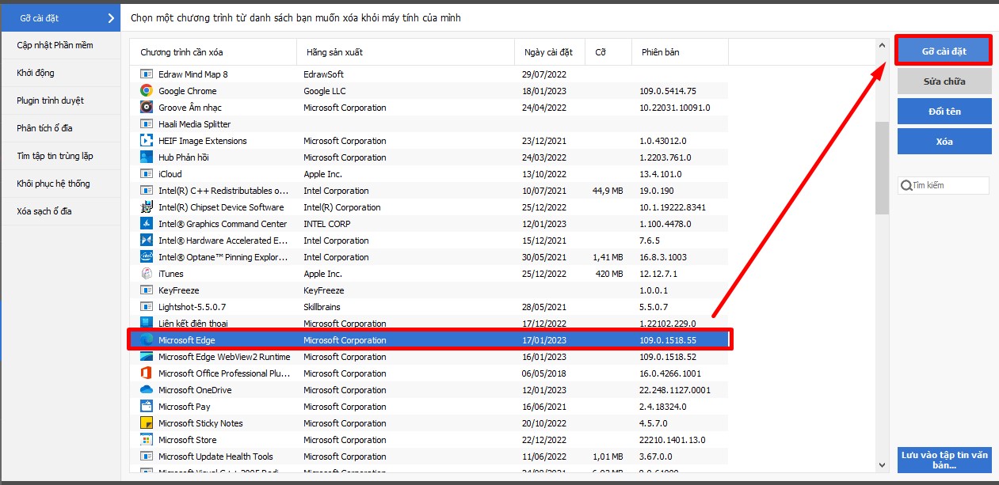Click the Lightshot-5.5.0.7 icon
Viewport: 999px width, 485px height.
pos(146,307)
